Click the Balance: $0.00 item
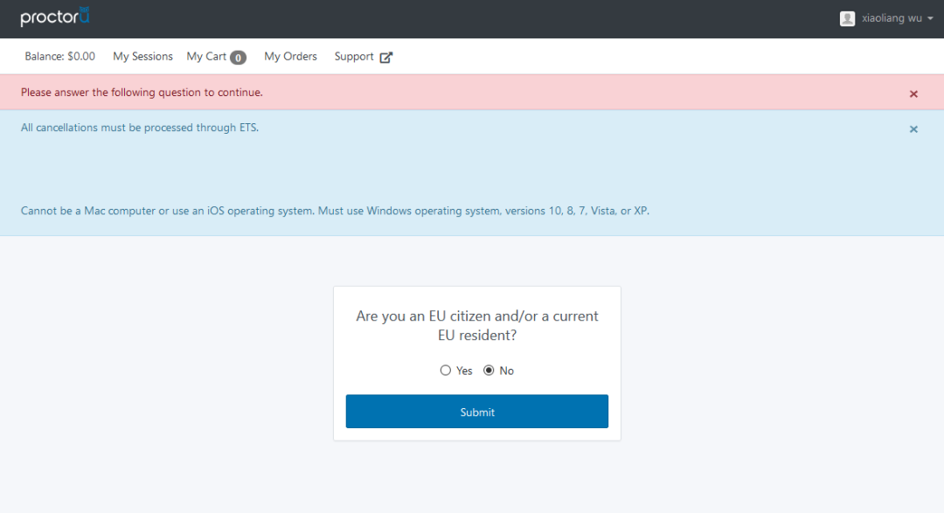Viewport: 944px width, 513px height. point(59,57)
